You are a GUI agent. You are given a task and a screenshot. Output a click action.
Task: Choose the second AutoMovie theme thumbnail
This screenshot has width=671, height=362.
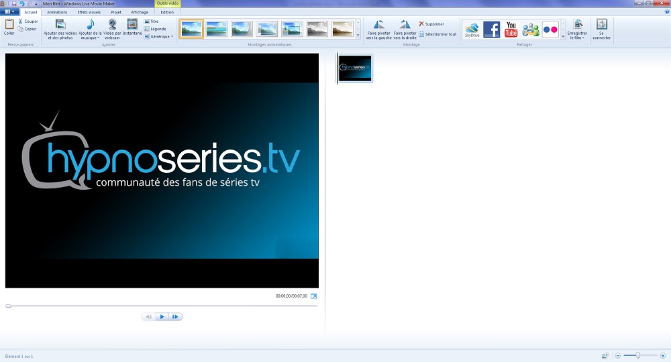[217, 29]
